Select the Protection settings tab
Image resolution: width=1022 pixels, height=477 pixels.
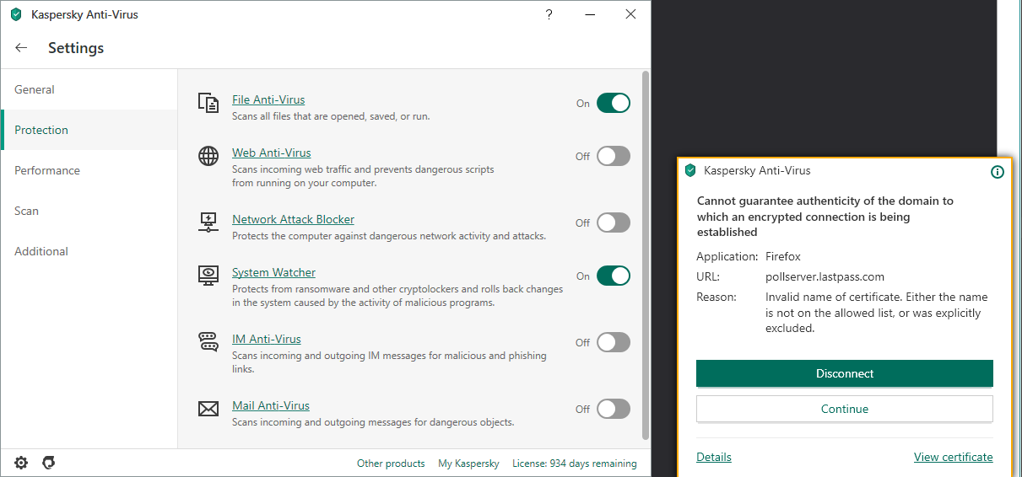coord(89,130)
